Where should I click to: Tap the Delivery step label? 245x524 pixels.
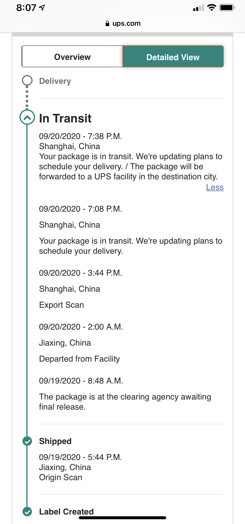pyautogui.click(x=55, y=81)
